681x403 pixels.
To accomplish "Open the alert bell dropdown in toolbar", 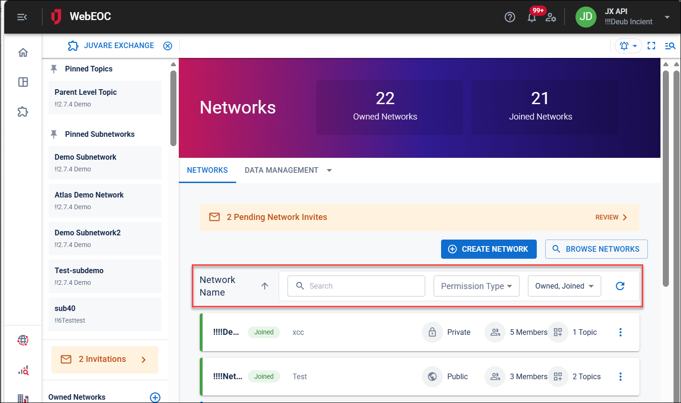I will (628, 46).
